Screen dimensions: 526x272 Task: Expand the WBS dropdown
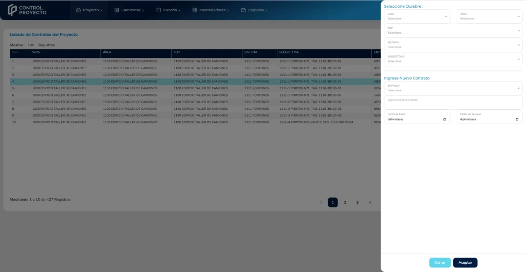pyautogui.click(x=417, y=16)
